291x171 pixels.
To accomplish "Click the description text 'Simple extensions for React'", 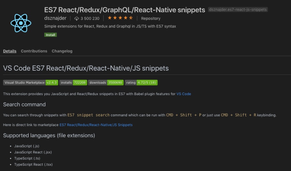I will click(110, 26).
